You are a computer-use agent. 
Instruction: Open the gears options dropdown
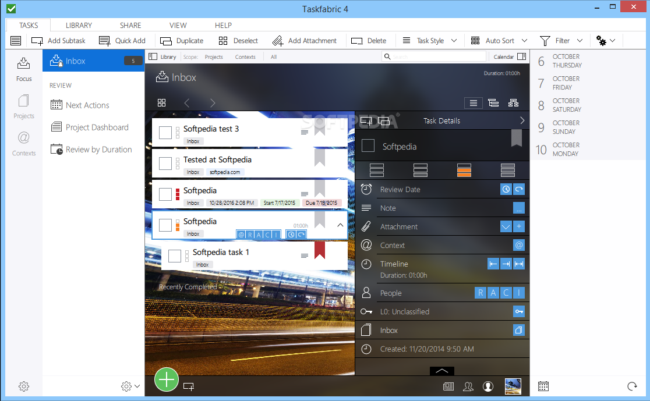point(606,41)
